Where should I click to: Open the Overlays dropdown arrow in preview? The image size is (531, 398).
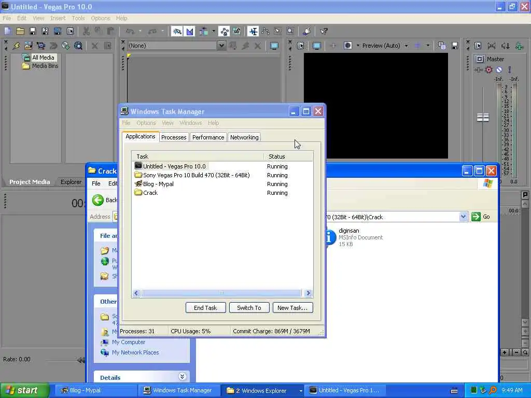click(x=428, y=46)
